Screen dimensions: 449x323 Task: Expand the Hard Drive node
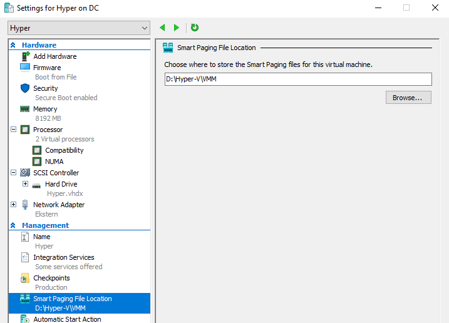point(25,184)
